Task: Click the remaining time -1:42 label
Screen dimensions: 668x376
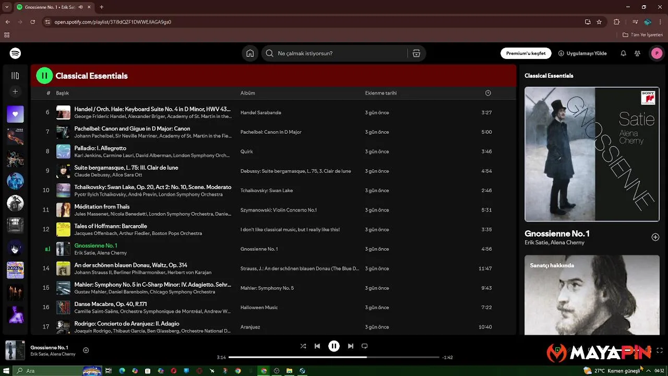Action: pos(447,357)
